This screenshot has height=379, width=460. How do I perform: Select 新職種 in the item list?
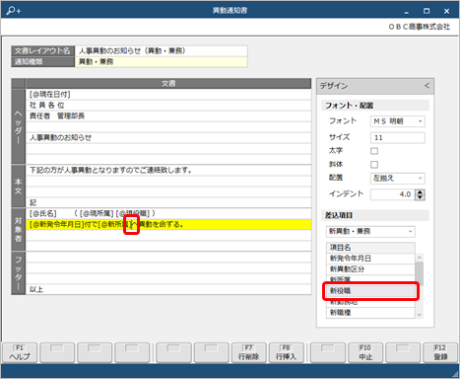tap(370, 313)
